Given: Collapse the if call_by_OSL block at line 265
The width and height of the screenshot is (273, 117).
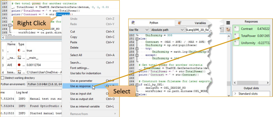Looking at the screenshot, I should 137,85.
